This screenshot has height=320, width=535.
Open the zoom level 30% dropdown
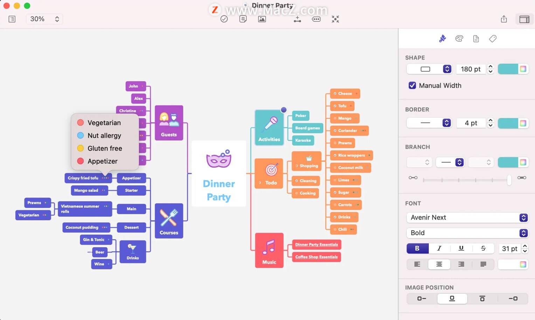tap(44, 19)
